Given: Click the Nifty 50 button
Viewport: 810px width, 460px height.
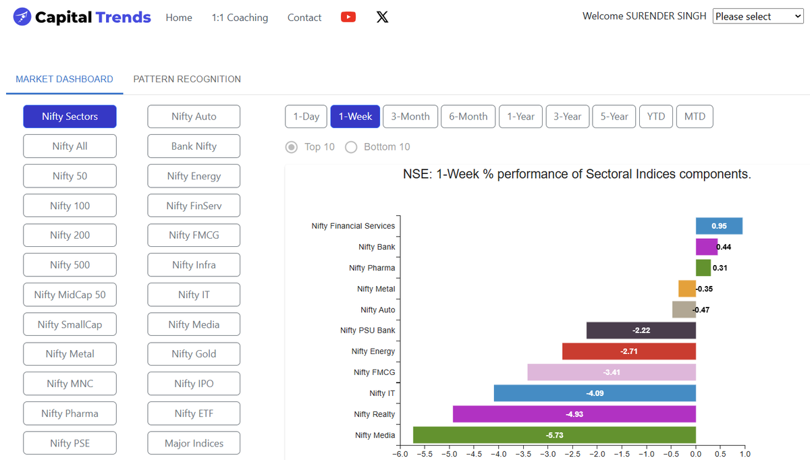Looking at the screenshot, I should click(x=70, y=176).
